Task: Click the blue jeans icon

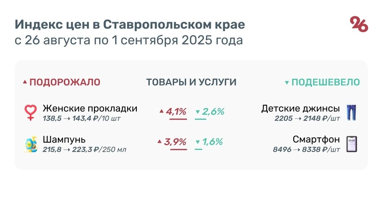Action: pyautogui.click(x=352, y=112)
